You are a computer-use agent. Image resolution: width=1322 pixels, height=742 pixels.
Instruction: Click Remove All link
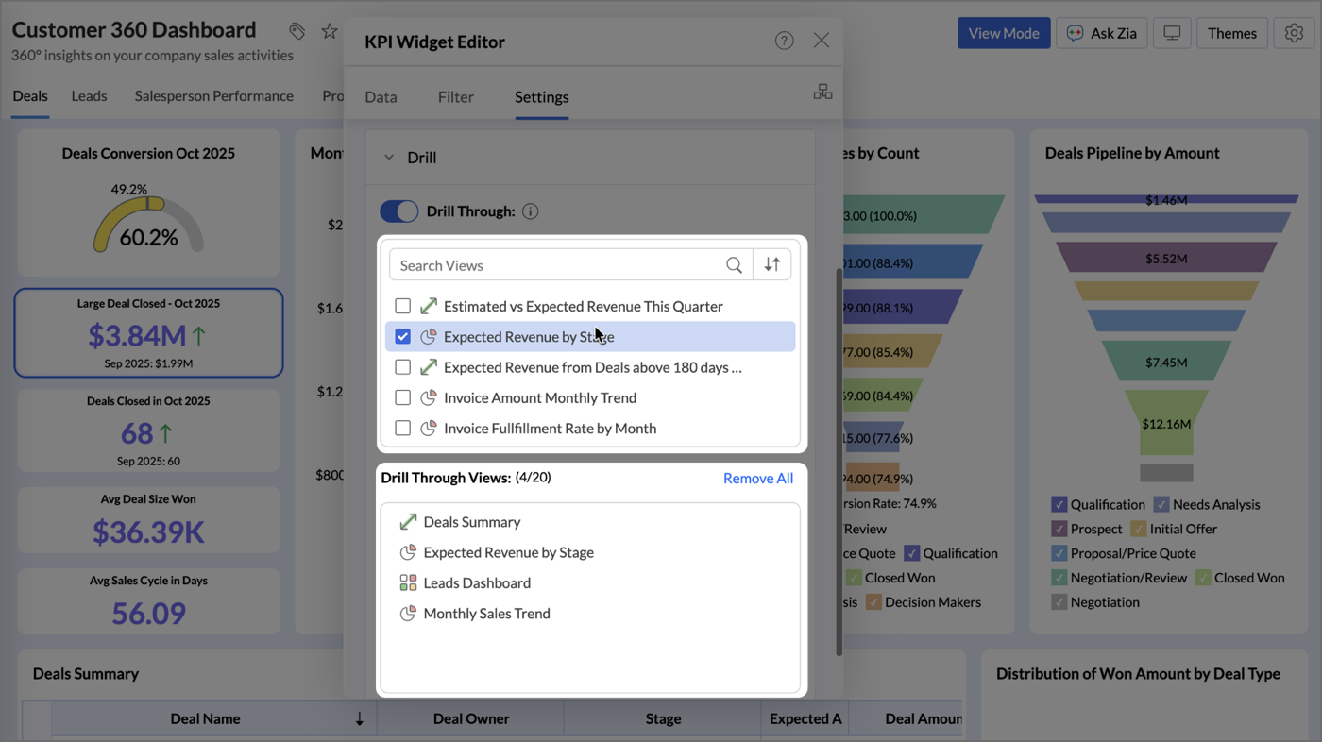click(x=757, y=479)
